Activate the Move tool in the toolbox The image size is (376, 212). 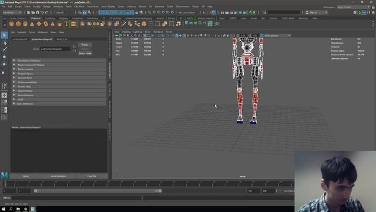point(4,57)
